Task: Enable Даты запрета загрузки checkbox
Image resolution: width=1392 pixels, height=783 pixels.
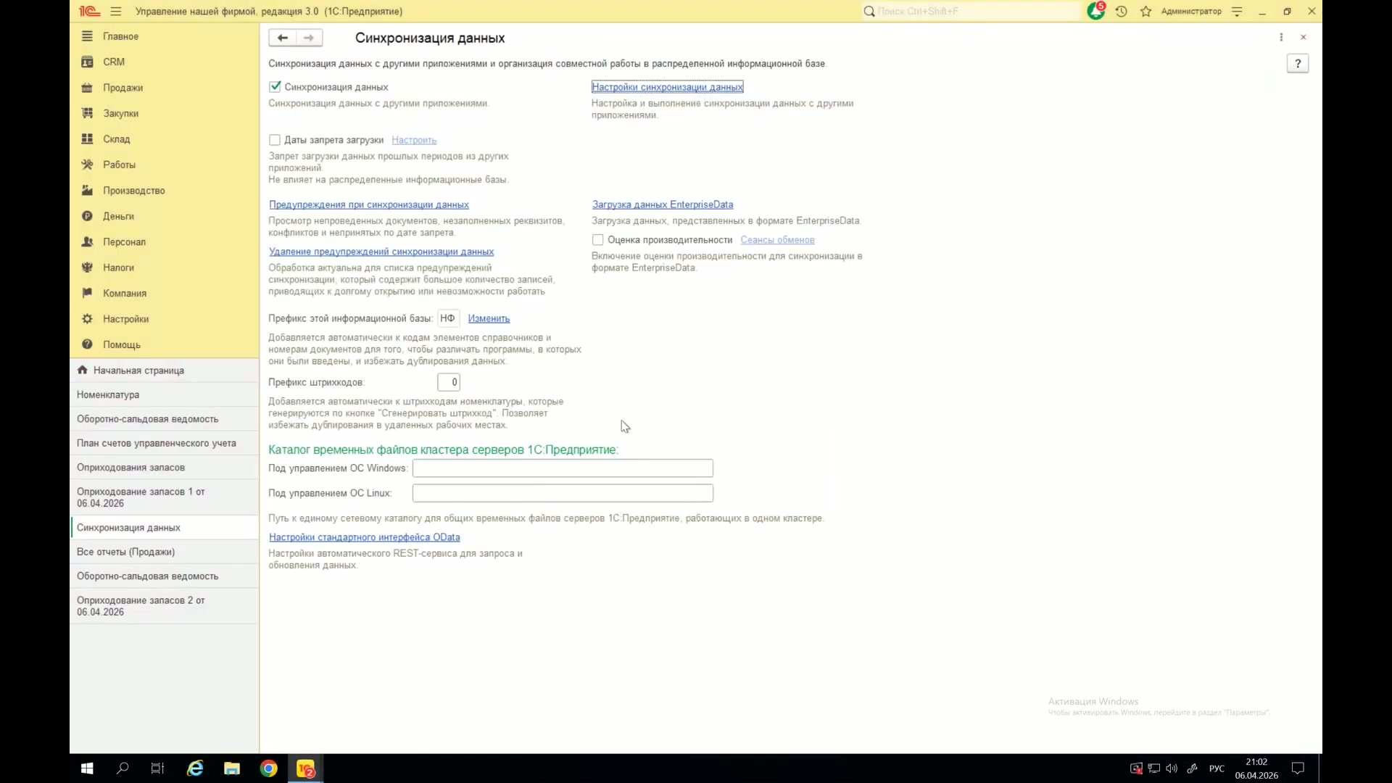Action: click(x=275, y=140)
